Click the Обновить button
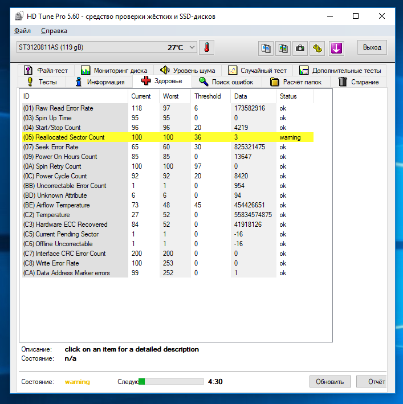The height and width of the screenshot is (404, 403). coord(330,382)
